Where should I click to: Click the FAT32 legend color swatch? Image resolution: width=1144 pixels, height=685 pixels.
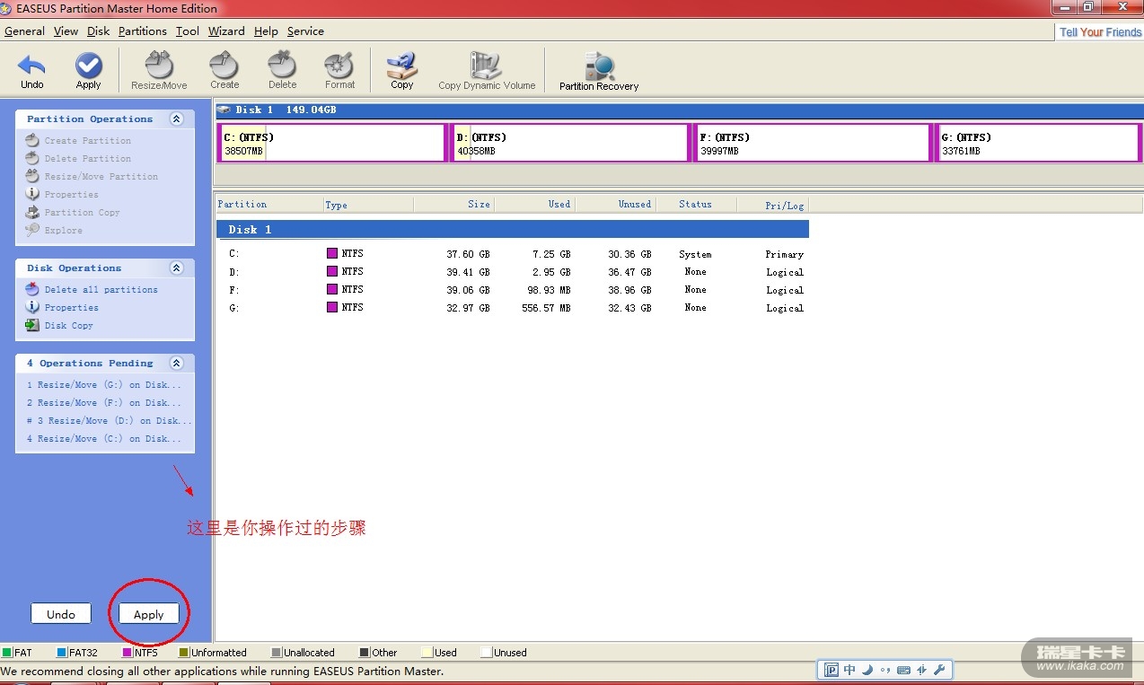pyautogui.click(x=61, y=653)
